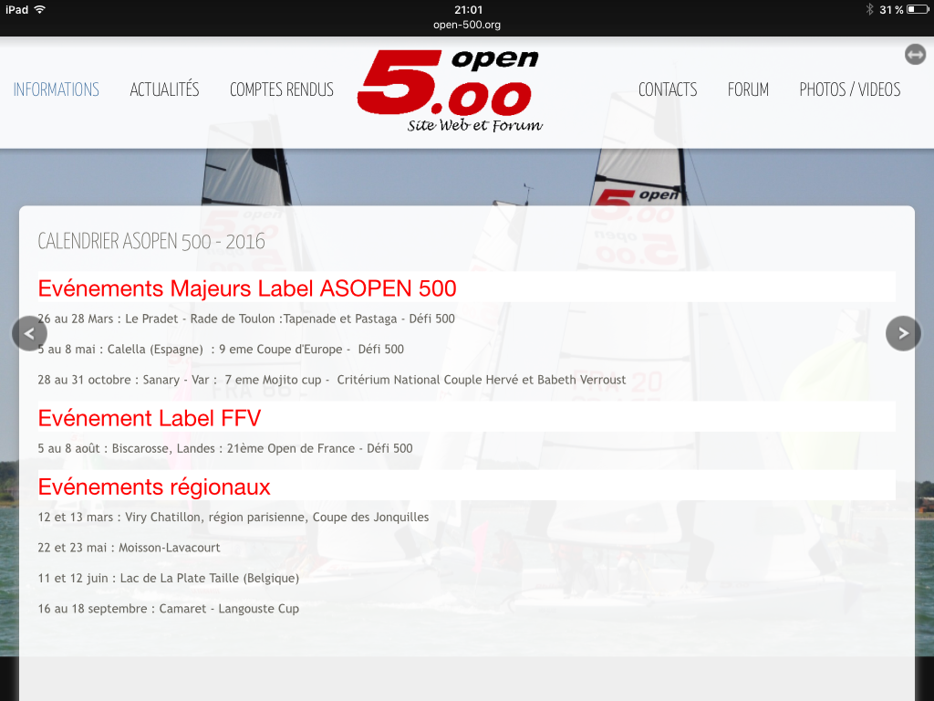Click the Biscarosse Open de France event
Viewport: 934px width, 701px height.
pos(225,448)
